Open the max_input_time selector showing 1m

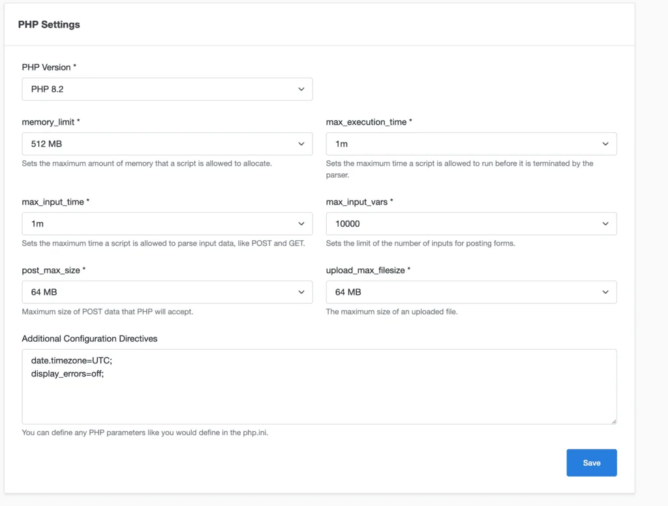(x=167, y=223)
